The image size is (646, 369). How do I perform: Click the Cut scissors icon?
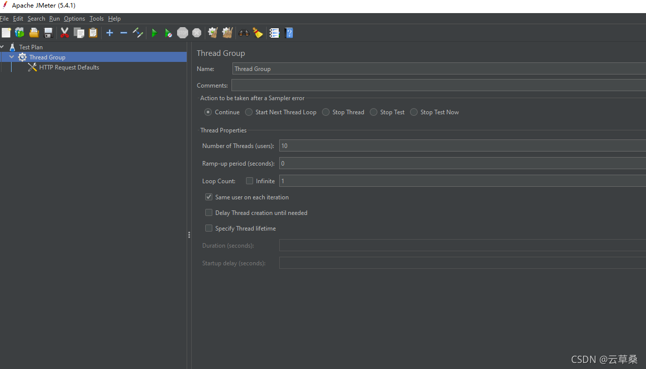(x=64, y=33)
